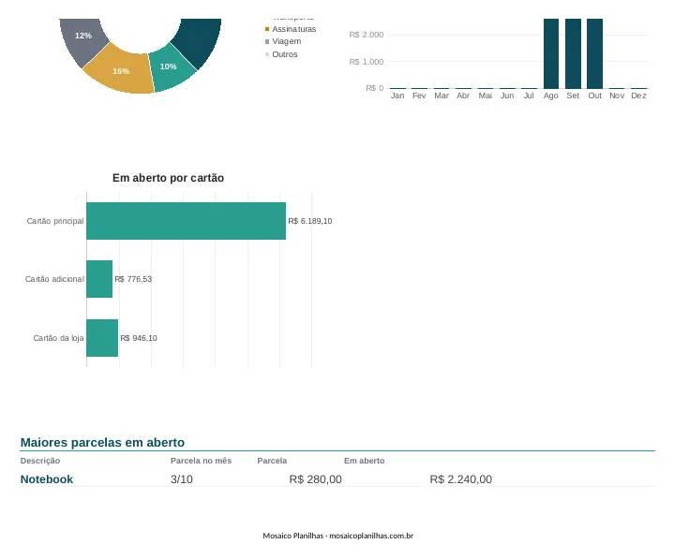Click the R$ 6.189,10 data label

click(310, 221)
